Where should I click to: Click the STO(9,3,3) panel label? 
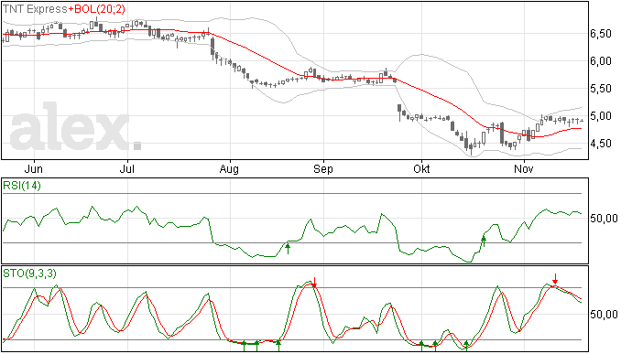(29, 274)
